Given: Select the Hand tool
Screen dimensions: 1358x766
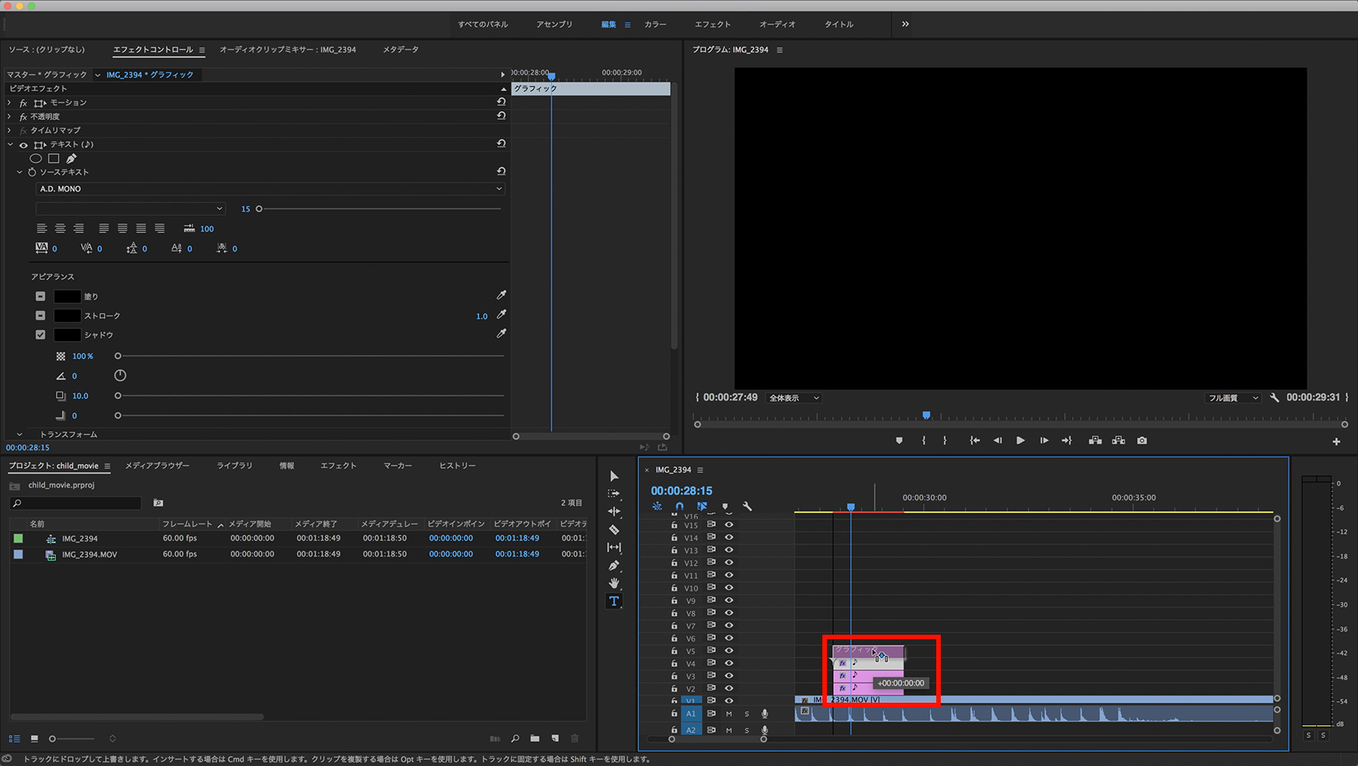Looking at the screenshot, I should coord(614,583).
